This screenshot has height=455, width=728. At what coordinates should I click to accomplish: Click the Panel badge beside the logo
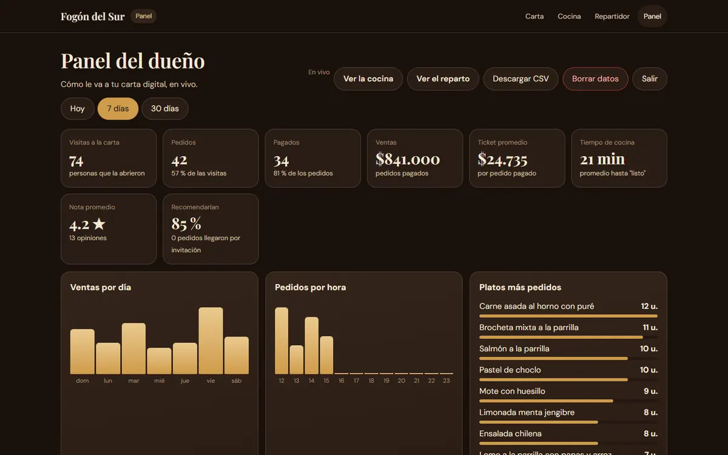coord(144,16)
